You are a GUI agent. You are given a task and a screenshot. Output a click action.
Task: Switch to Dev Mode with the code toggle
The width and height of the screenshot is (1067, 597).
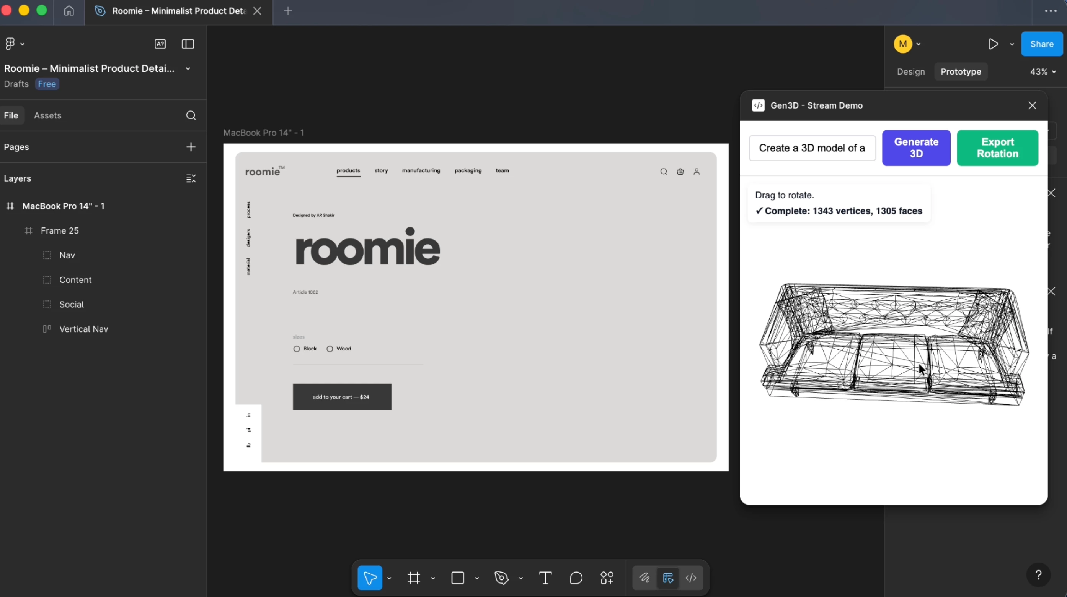coord(692,578)
